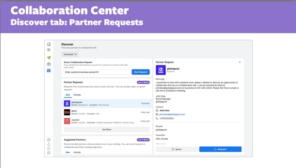See More partner requests
This screenshot has height=168, width=296.
107,129
